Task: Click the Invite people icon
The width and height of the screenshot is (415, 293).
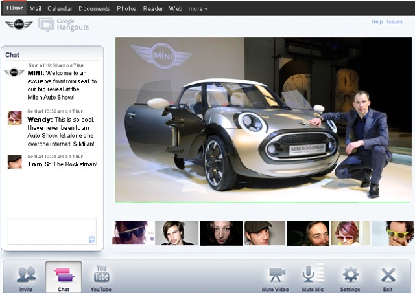Action: click(26, 277)
